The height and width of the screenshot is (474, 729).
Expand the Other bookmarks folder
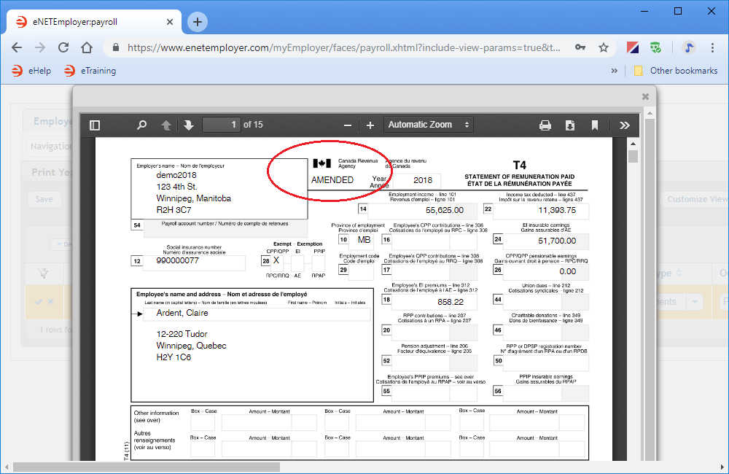(x=676, y=71)
